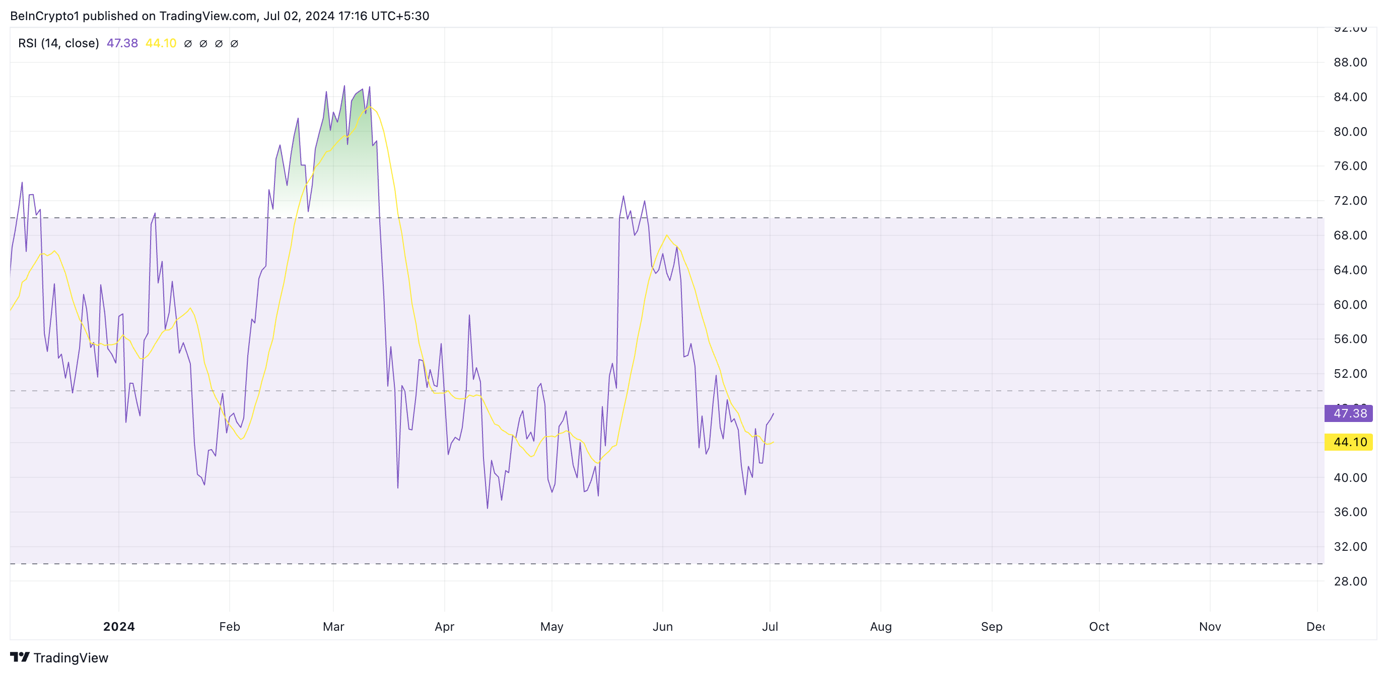Click the 28.00 level on price scale
Screen dimensions: 1387x675
1350,581
